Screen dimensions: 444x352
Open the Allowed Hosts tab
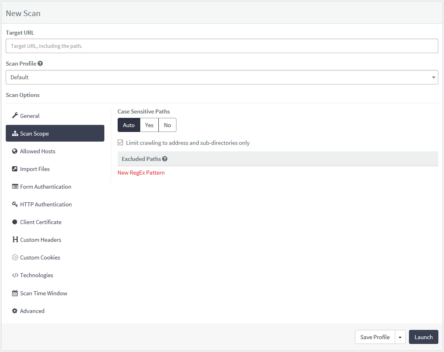[55, 151]
